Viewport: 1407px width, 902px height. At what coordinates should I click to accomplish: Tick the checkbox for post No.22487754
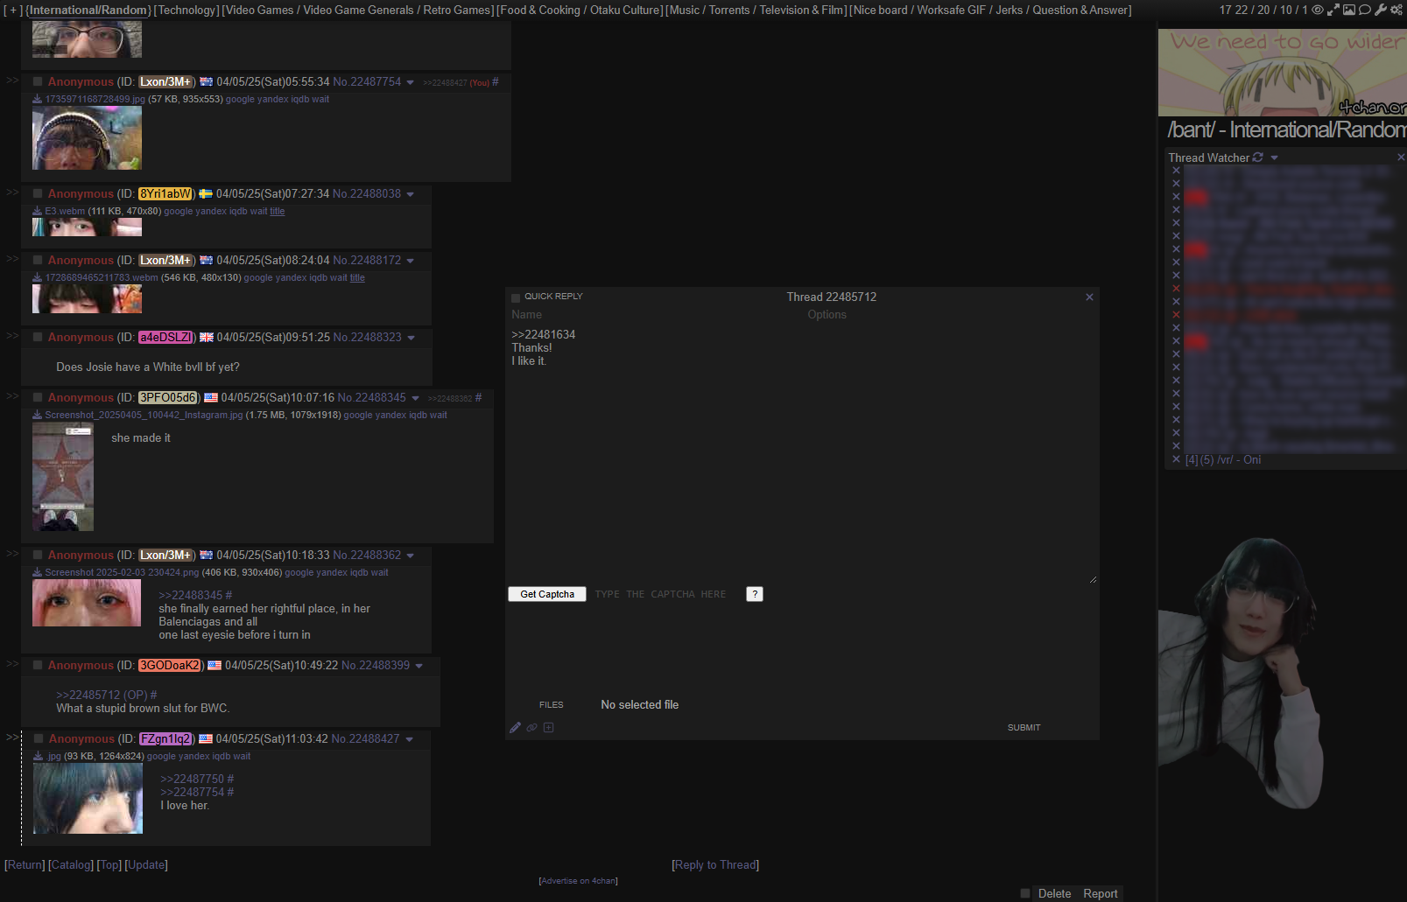point(38,81)
